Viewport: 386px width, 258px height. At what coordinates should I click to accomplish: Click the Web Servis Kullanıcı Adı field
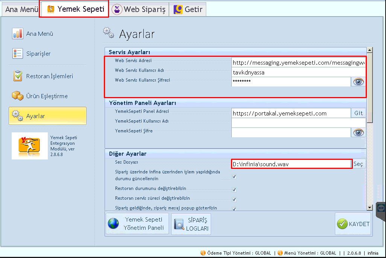pyautogui.click(x=298, y=72)
